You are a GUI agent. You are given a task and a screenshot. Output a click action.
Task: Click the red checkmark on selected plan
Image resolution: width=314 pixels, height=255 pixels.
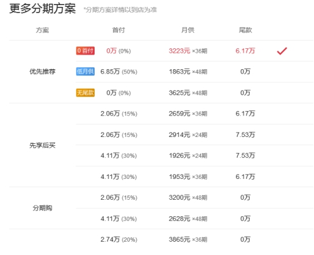[x=282, y=51]
